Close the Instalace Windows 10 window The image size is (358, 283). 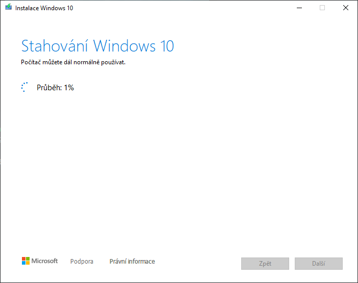345,8
